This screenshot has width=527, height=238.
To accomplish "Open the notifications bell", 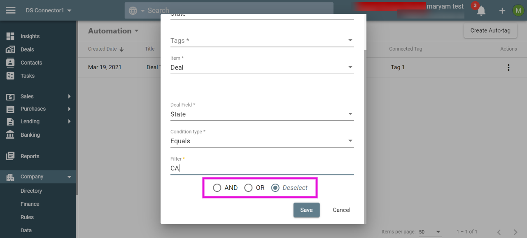I will coord(481,11).
